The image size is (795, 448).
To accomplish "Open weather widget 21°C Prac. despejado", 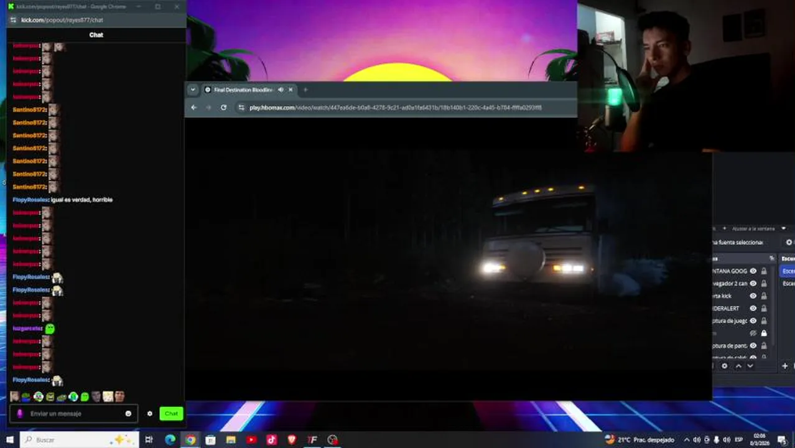I will click(639, 440).
